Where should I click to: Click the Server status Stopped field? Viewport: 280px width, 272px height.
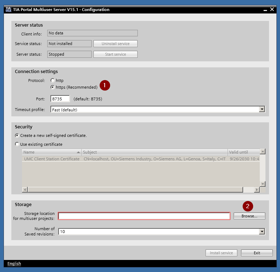[69, 54]
